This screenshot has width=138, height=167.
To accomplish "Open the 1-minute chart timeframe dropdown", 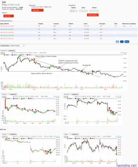I will 4,51.
